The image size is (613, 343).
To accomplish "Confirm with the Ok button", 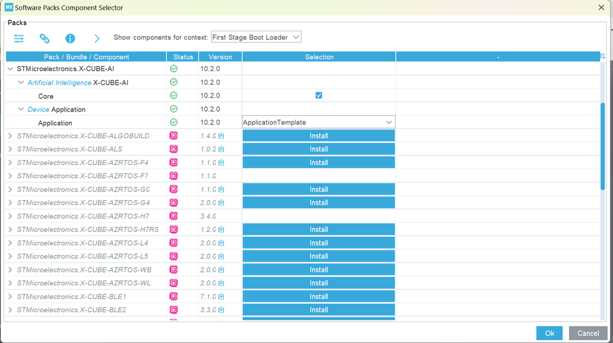I will pyautogui.click(x=549, y=333).
